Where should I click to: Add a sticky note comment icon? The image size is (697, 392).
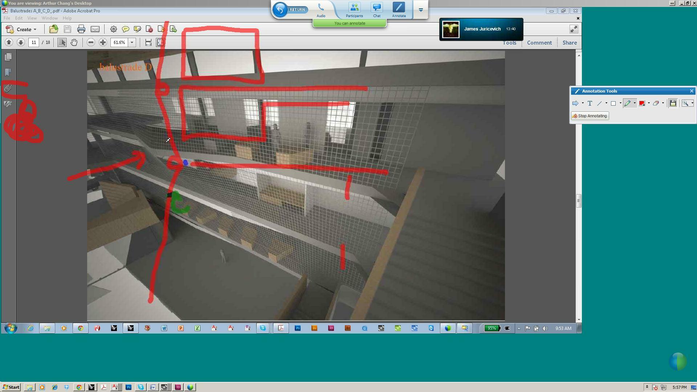[x=126, y=29]
